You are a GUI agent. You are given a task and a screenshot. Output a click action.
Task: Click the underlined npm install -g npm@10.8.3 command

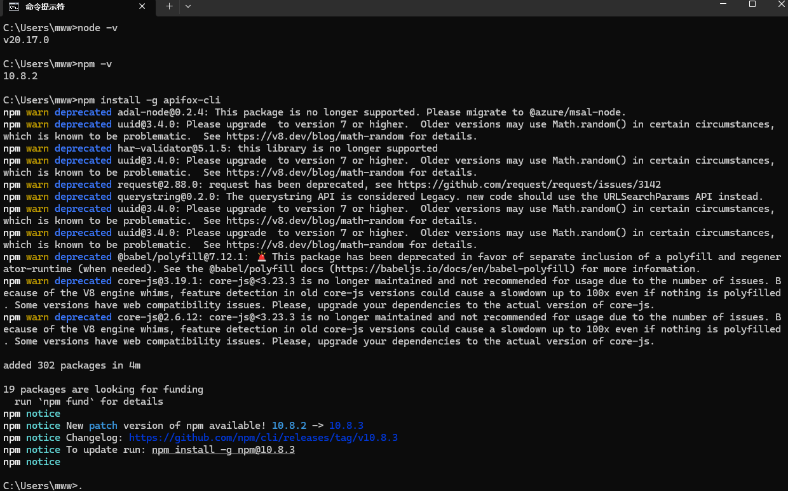point(223,450)
